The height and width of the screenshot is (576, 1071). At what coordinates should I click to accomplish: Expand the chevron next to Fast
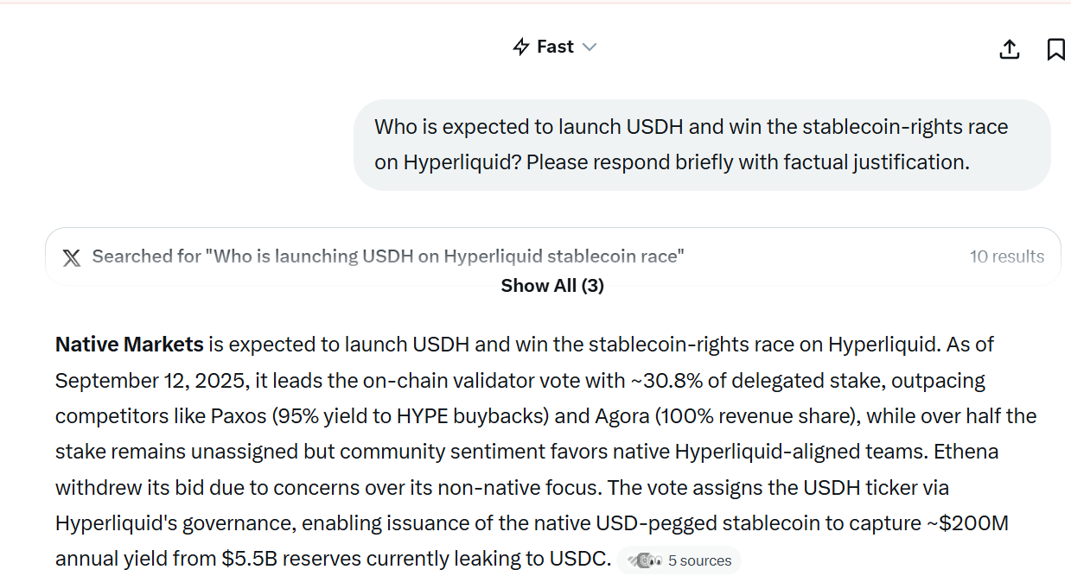[590, 47]
